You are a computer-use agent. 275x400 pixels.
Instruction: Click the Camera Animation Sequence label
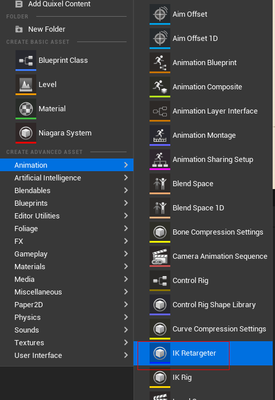[x=220, y=256]
